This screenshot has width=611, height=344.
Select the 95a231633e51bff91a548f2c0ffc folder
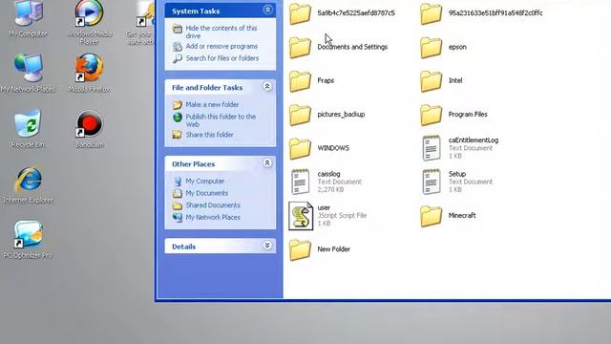click(481, 13)
